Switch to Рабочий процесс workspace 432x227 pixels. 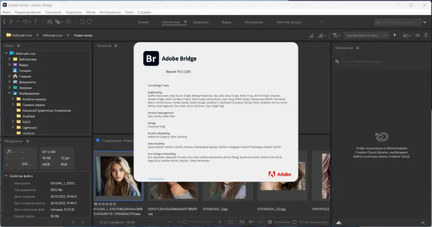click(x=289, y=22)
